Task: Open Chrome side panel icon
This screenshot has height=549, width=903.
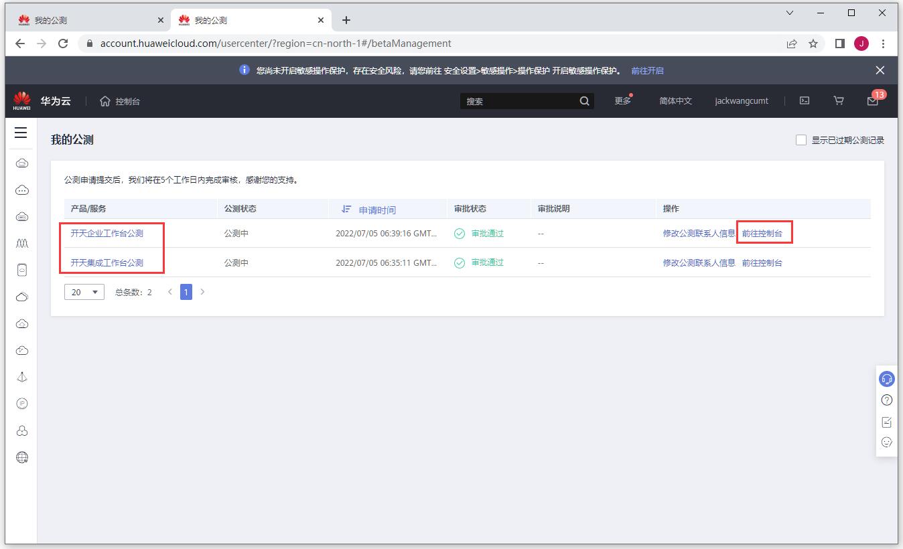Action: point(840,44)
